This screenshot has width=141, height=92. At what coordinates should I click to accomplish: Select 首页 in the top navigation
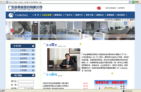37,15
